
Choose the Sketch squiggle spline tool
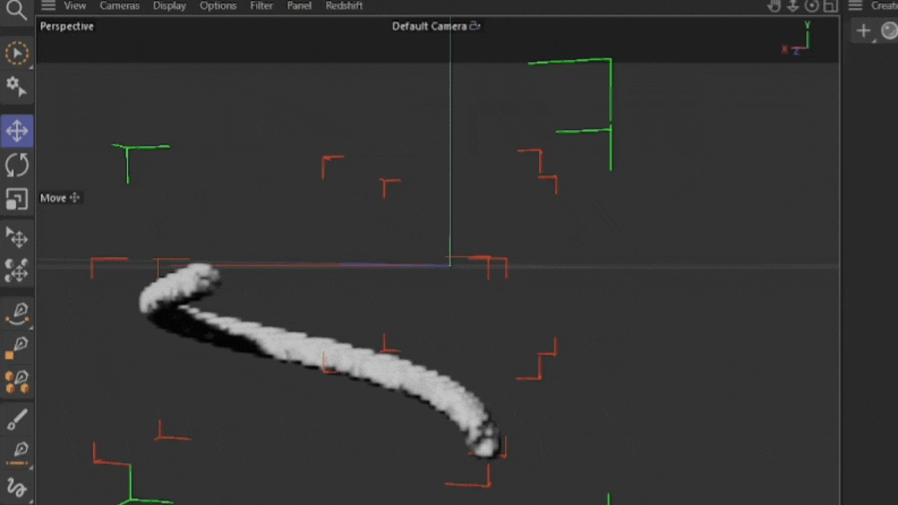point(17,488)
